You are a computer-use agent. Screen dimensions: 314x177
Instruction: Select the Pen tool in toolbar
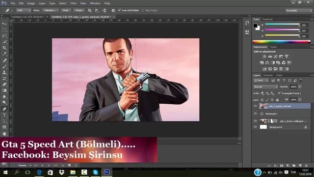[4, 109]
